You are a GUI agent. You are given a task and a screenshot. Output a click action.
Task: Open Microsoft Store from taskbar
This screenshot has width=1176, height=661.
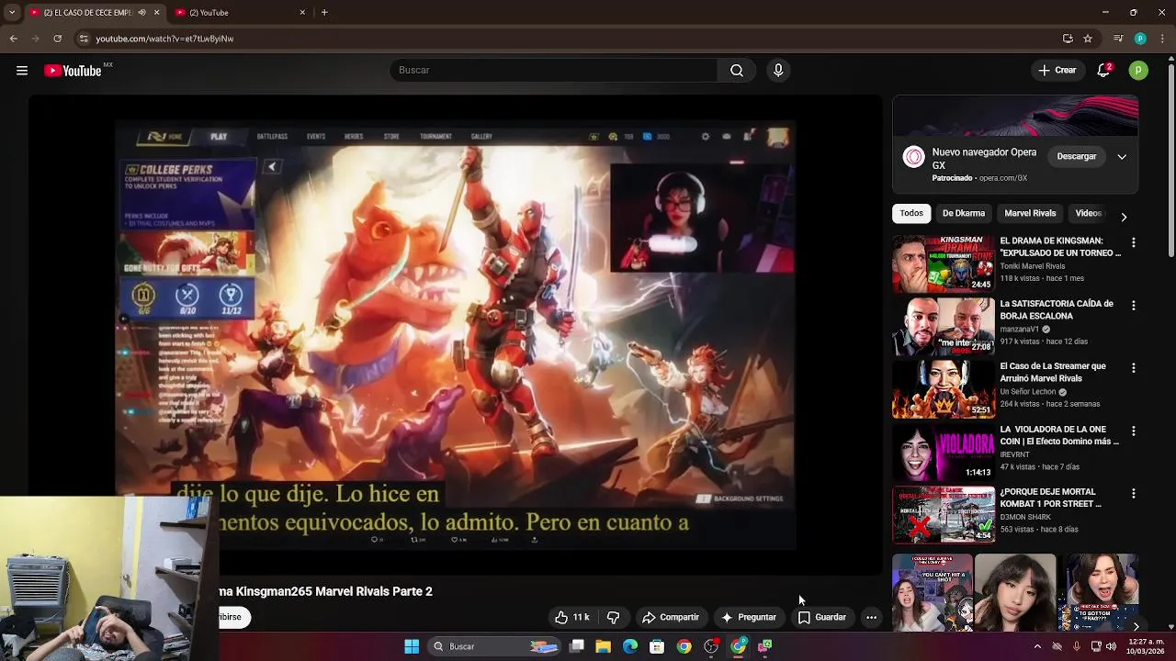click(x=657, y=646)
